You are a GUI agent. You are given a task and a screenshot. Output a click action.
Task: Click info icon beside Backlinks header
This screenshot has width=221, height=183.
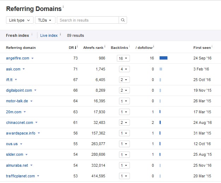pyautogui.click(x=129, y=46)
